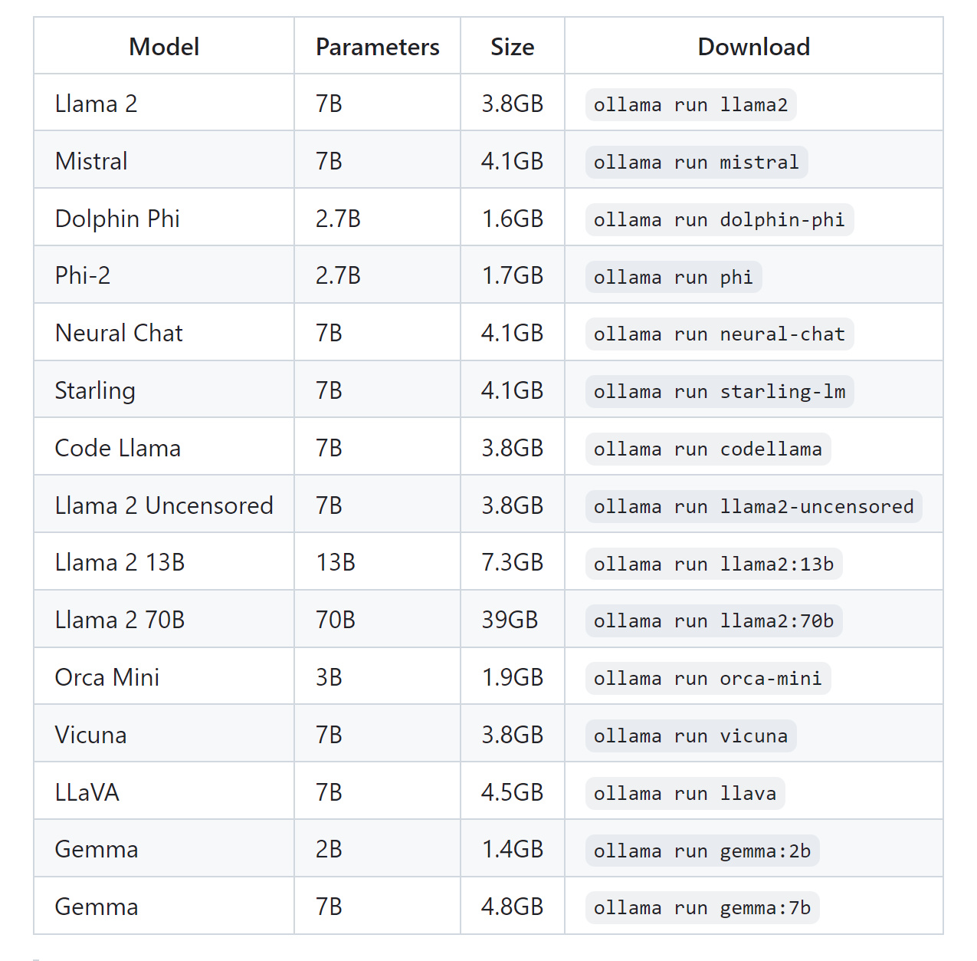977x961 pixels.
Task: Click the '39GB' size cell
Action: [510, 620]
